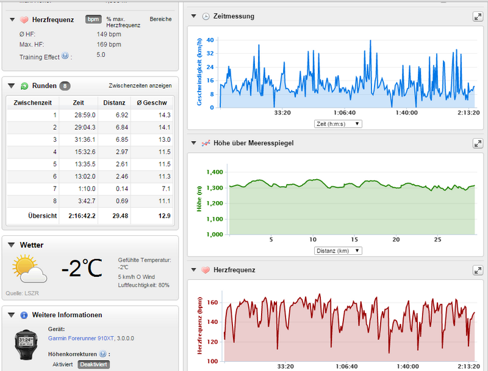The image size is (488, 371).
Task: Expand the Zeitmessung chart to full size
Action: (x=478, y=17)
